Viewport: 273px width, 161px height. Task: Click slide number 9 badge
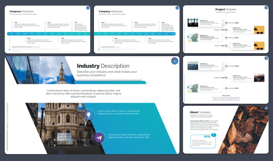(174, 61)
